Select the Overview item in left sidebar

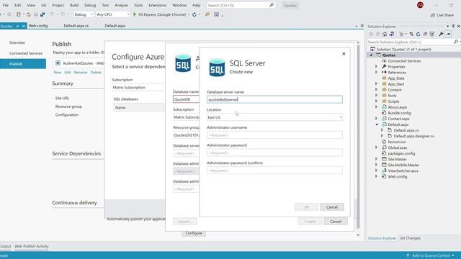click(17, 42)
